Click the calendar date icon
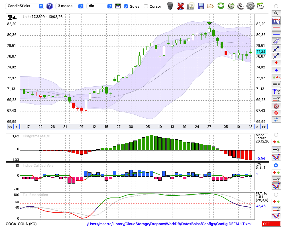285x228 pixels. pyautogui.click(x=260, y=6)
